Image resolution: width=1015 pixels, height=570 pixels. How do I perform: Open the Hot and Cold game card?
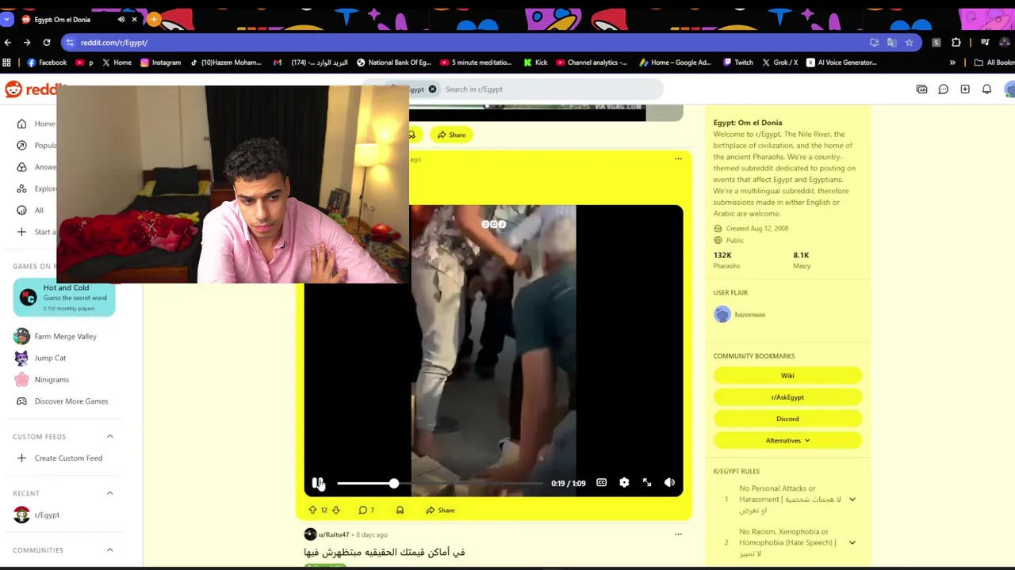64,298
